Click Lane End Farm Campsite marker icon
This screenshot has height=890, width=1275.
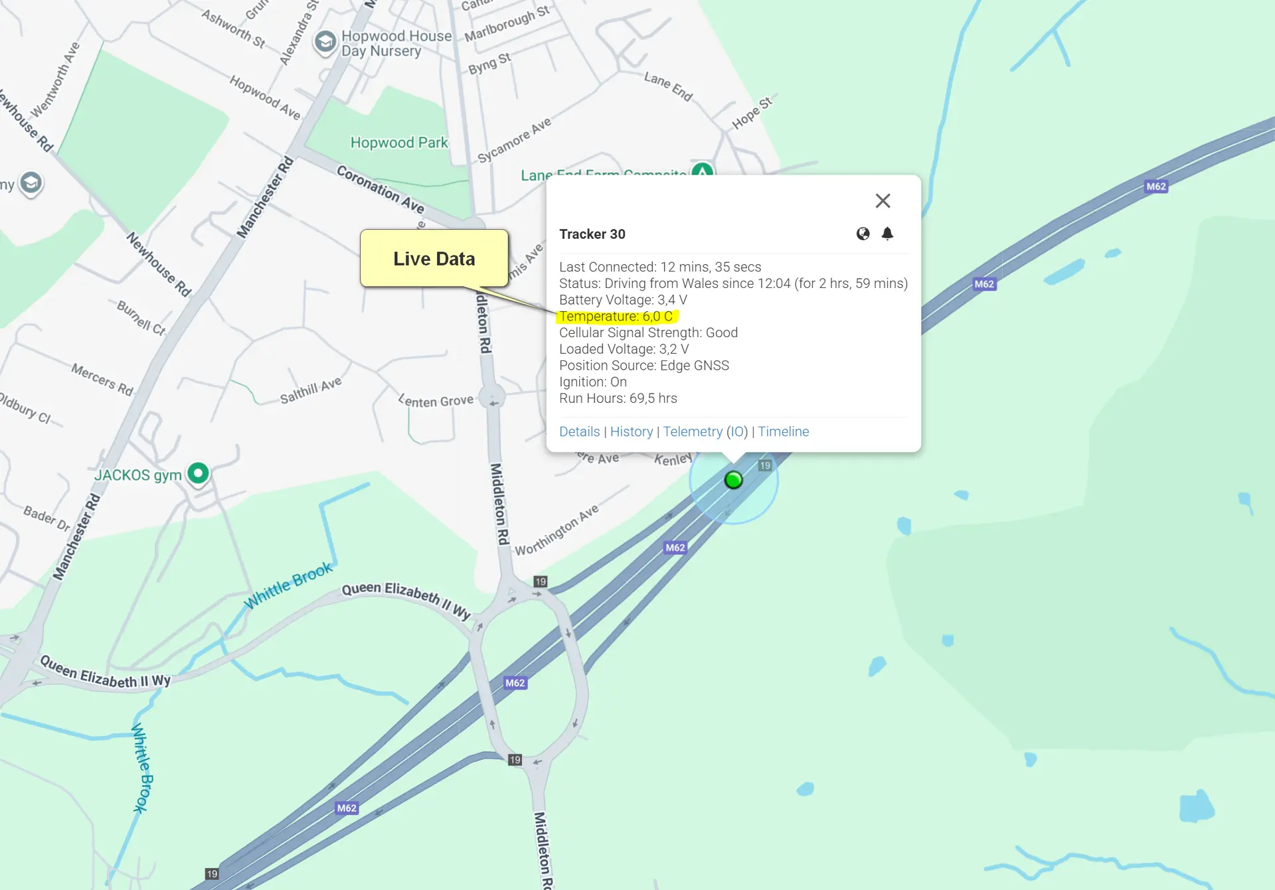tap(702, 170)
